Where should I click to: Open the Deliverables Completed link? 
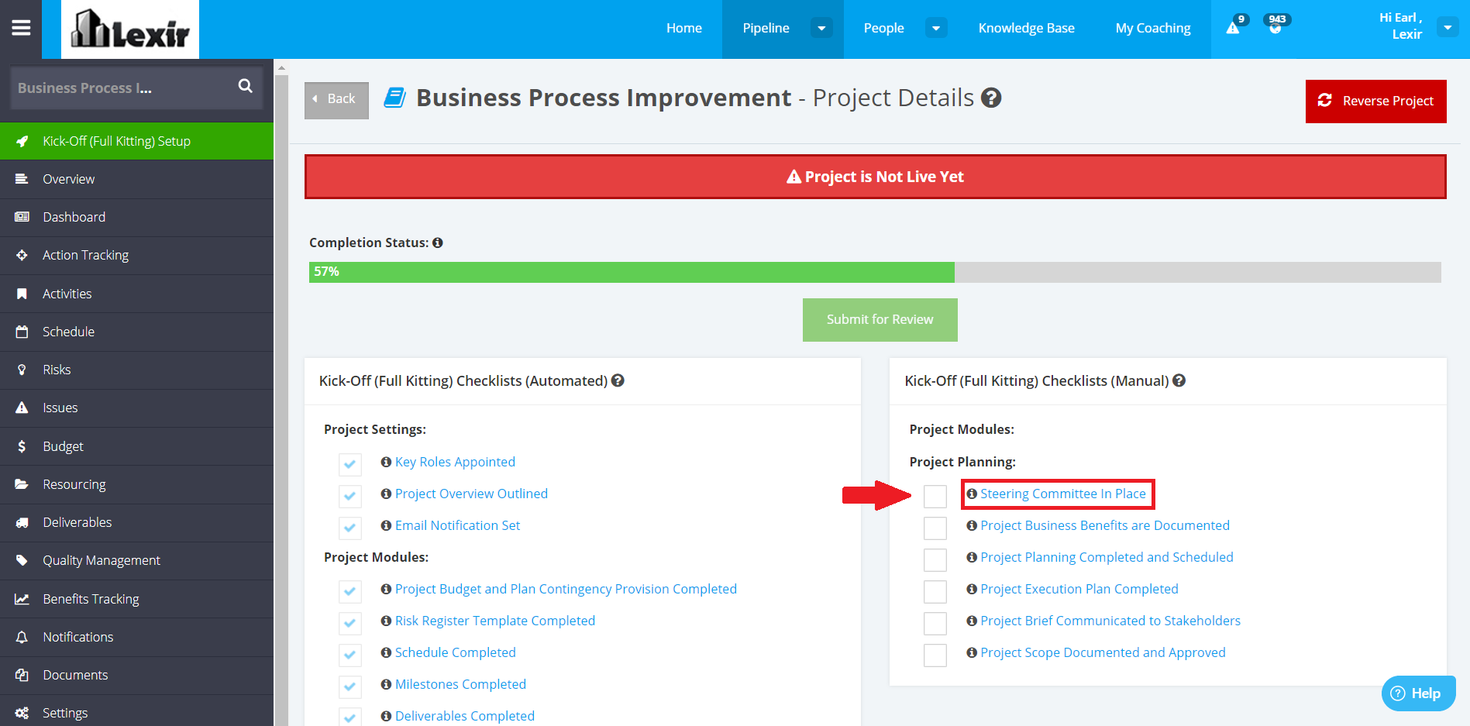465,716
